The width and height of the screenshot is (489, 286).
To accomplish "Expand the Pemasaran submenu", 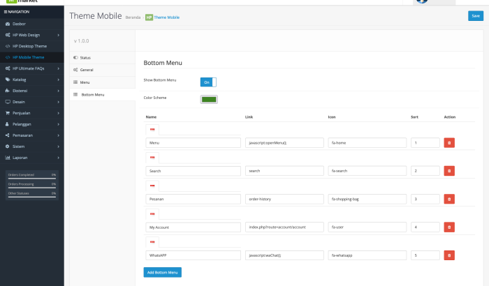I will (x=58, y=135).
